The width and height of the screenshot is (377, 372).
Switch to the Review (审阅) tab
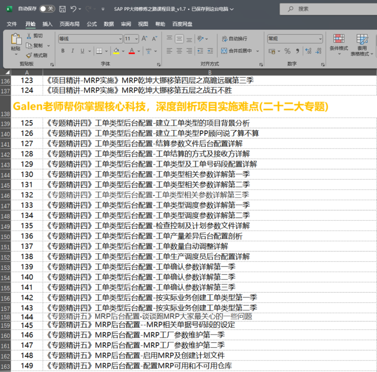point(126,24)
